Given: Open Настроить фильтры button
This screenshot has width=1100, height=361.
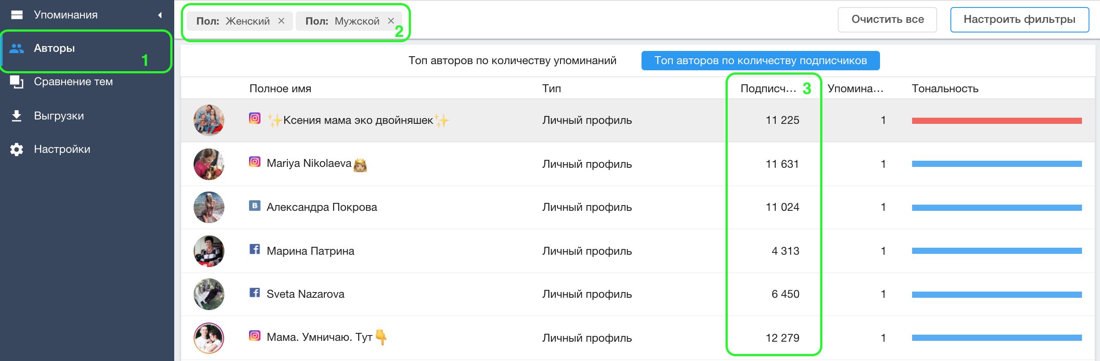Looking at the screenshot, I should point(1019,19).
